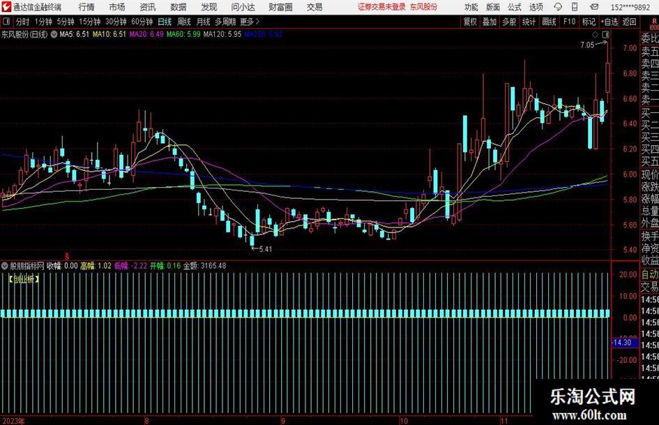The image size is (659, 425).
Task: Open the 市场 menu
Action: pos(117,7)
